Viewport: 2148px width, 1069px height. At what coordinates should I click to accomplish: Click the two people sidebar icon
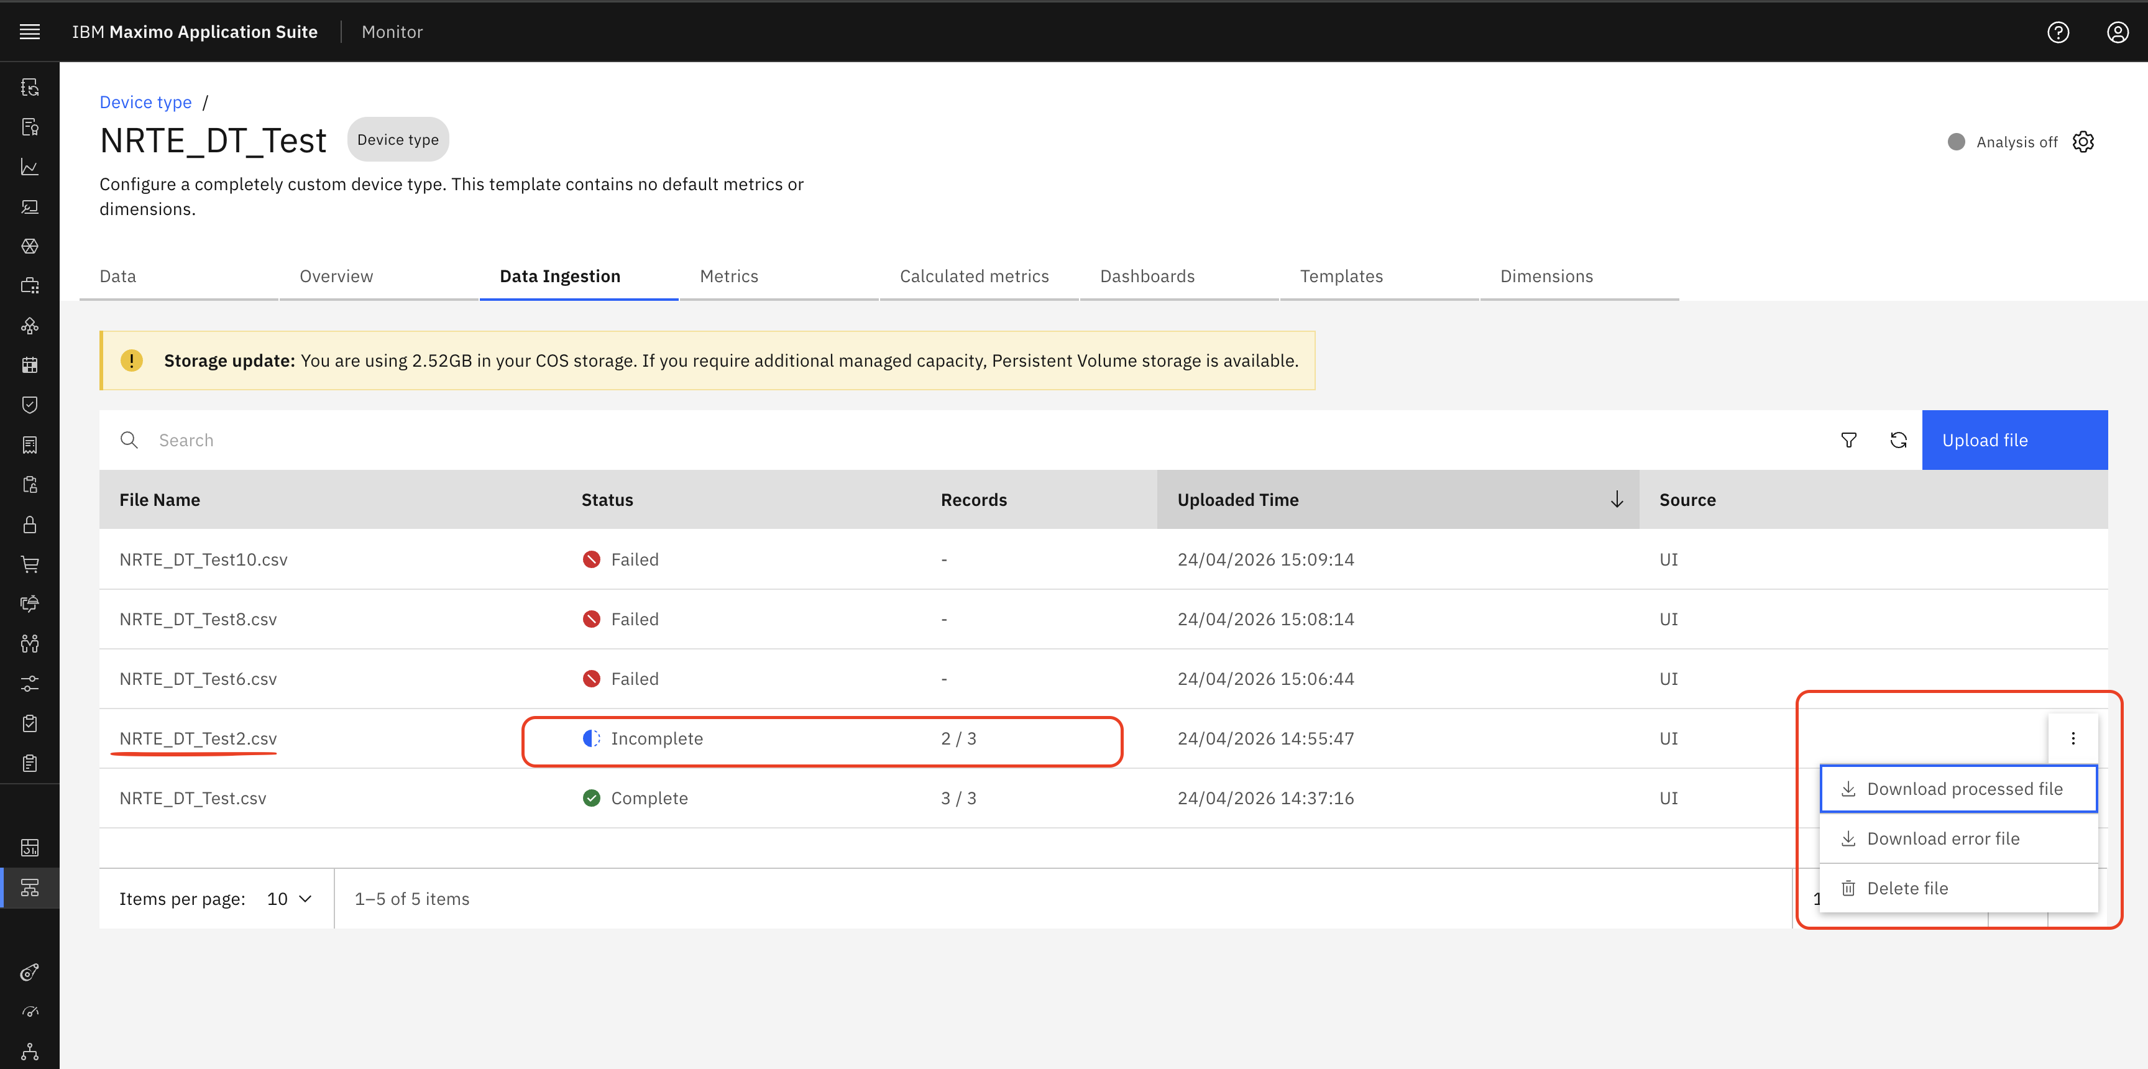tap(30, 644)
